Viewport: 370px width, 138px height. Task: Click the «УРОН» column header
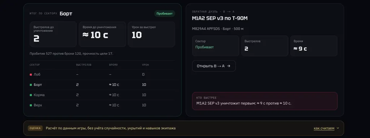pos(145,65)
